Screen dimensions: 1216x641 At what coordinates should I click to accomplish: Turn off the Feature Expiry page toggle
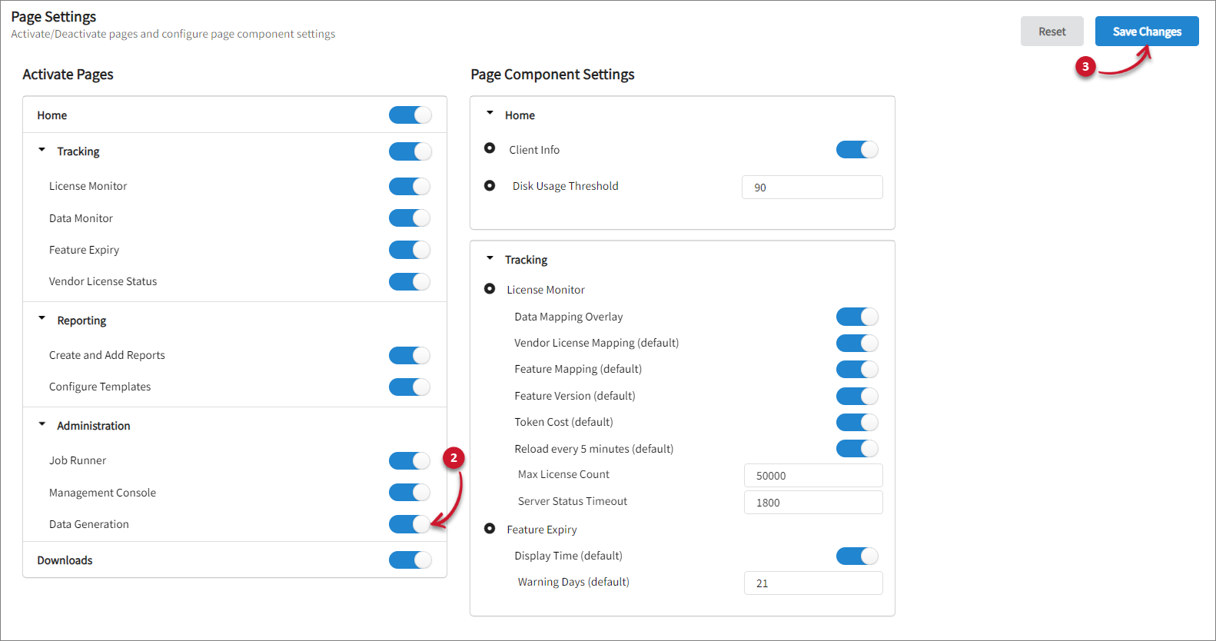coord(410,250)
